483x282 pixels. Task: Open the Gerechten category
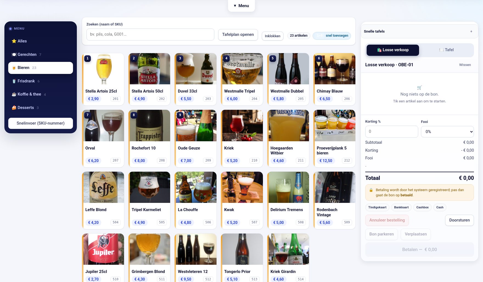click(x=41, y=54)
